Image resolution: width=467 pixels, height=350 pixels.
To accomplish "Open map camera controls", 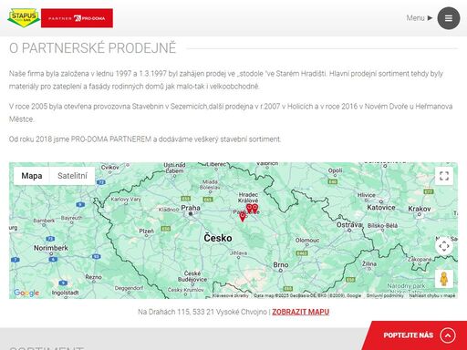I will [x=444, y=246].
